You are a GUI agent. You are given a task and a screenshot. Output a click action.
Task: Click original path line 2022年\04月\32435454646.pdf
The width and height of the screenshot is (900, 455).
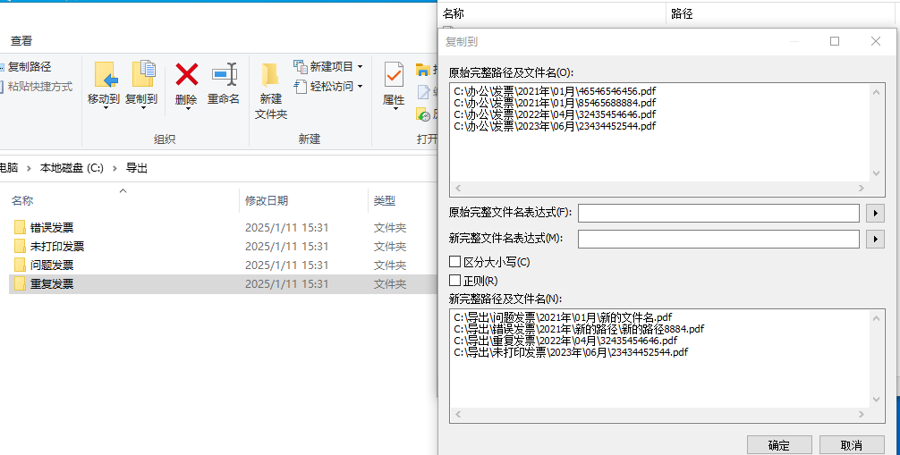click(x=555, y=114)
